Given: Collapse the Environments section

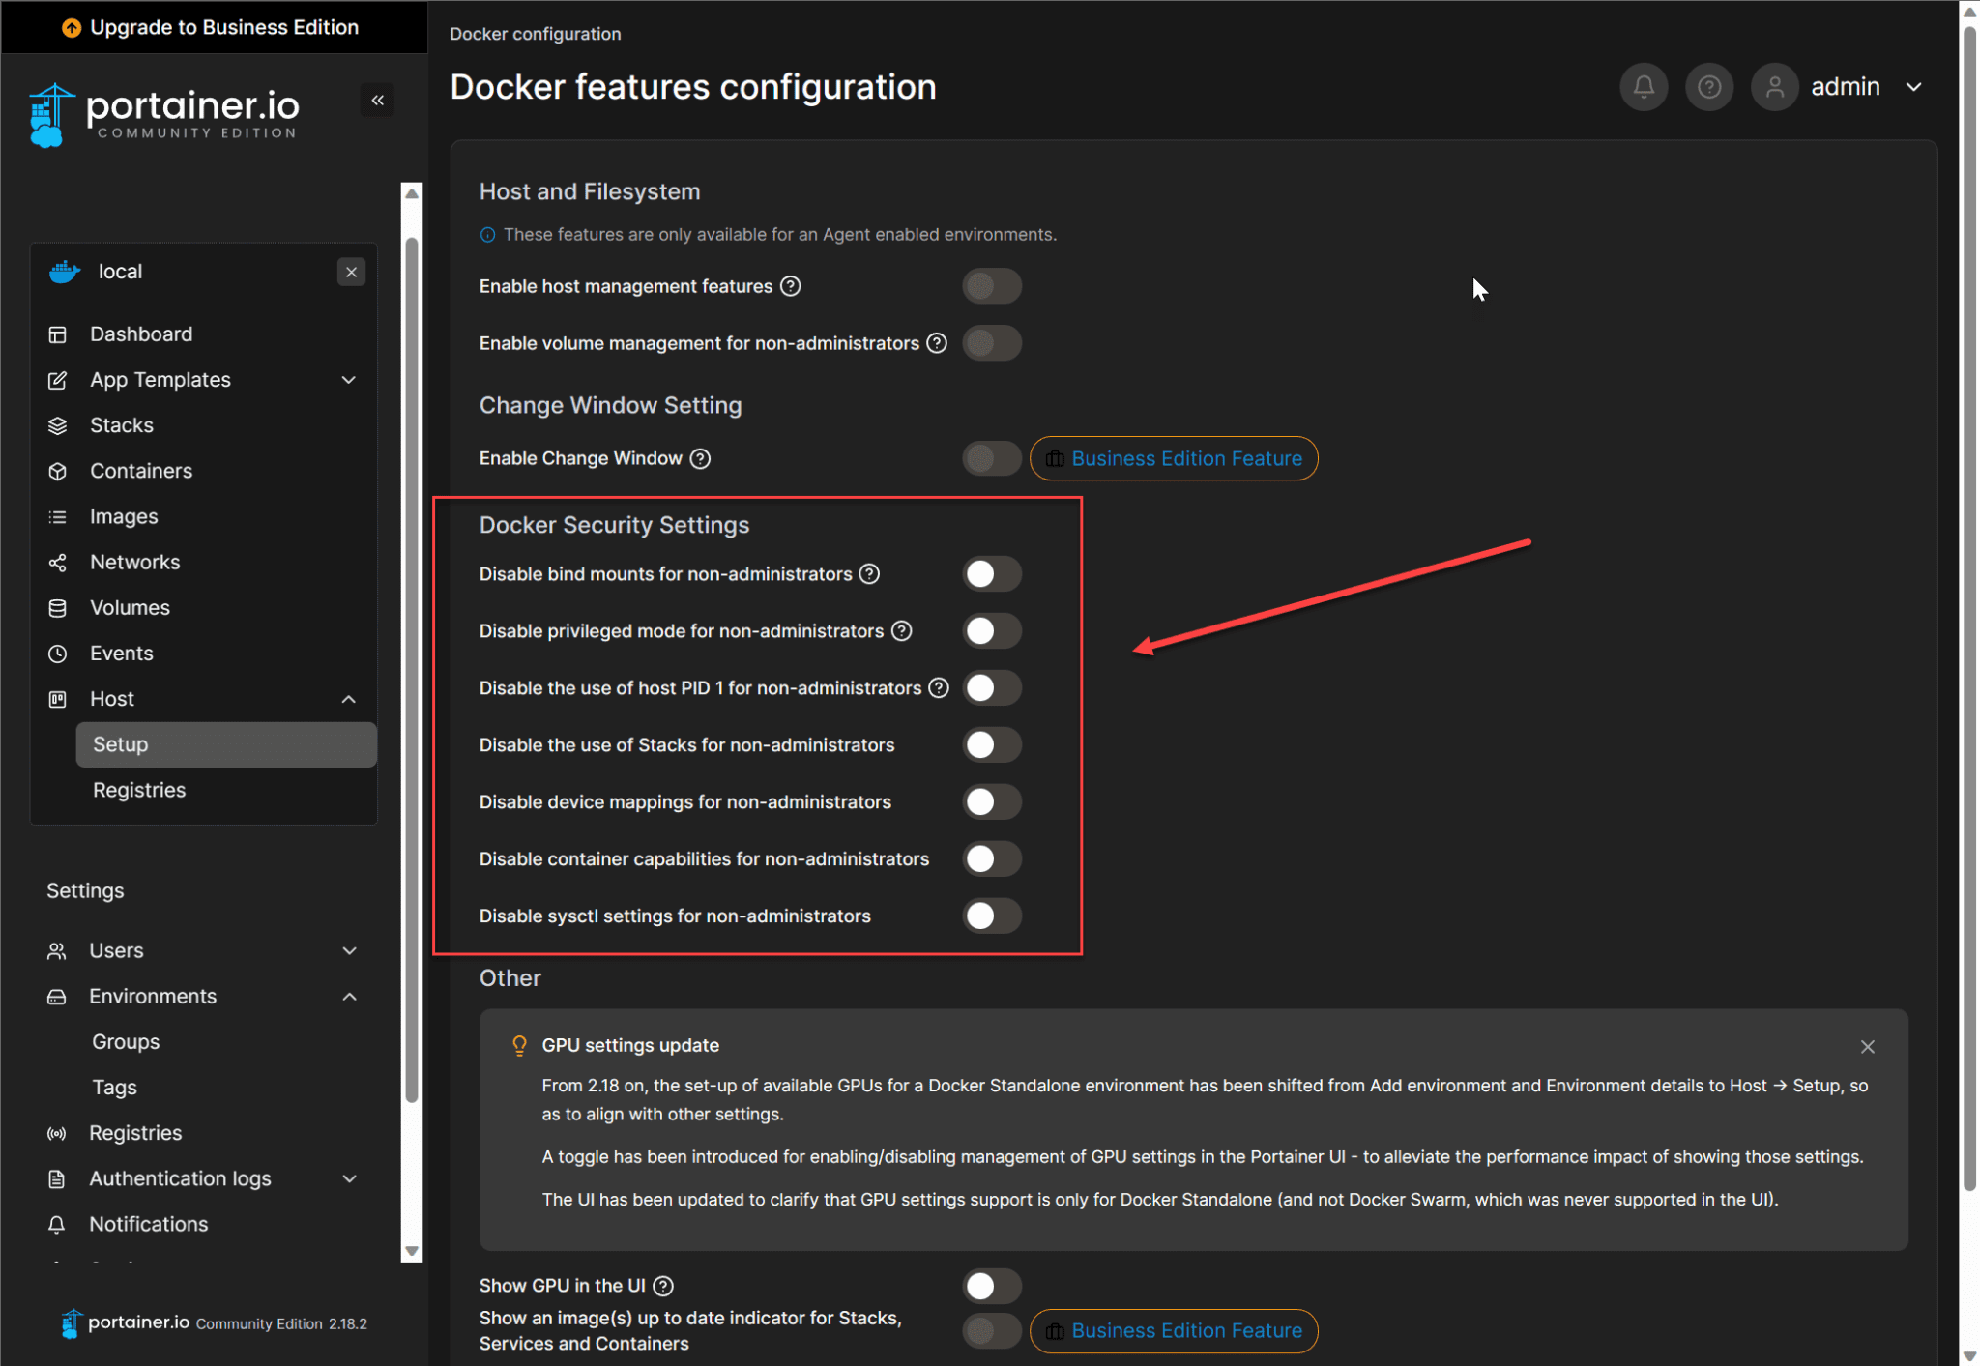Looking at the screenshot, I should pos(348,996).
